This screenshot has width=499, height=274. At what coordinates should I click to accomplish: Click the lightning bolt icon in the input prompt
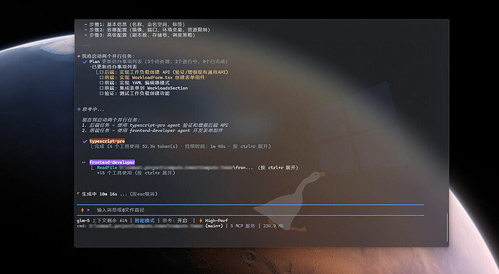(x=82, y=210)
